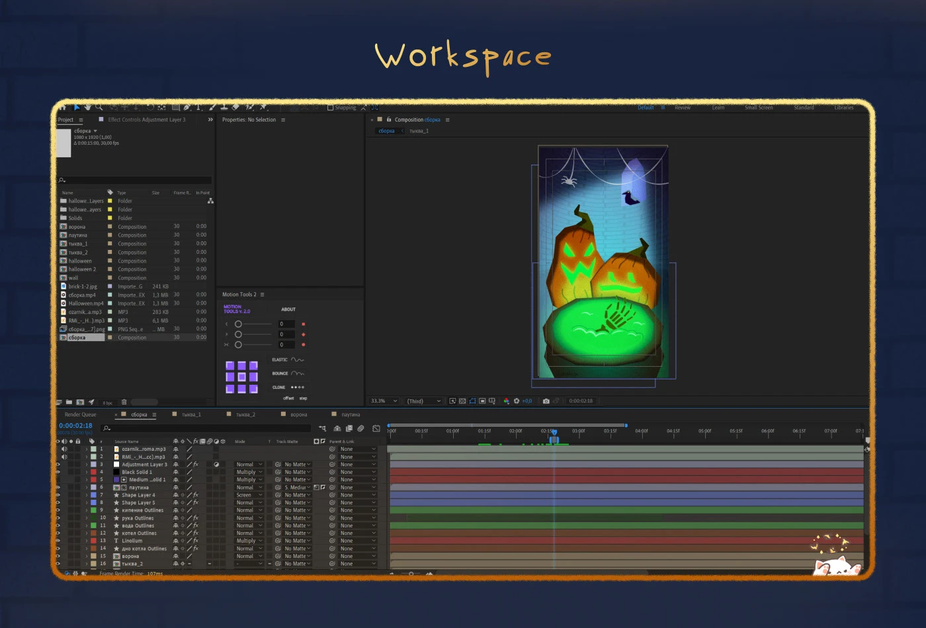Select the Zoom magnifier tool
Image resolution: width=926 pixels, height=628 pixels.
(99, 107)
